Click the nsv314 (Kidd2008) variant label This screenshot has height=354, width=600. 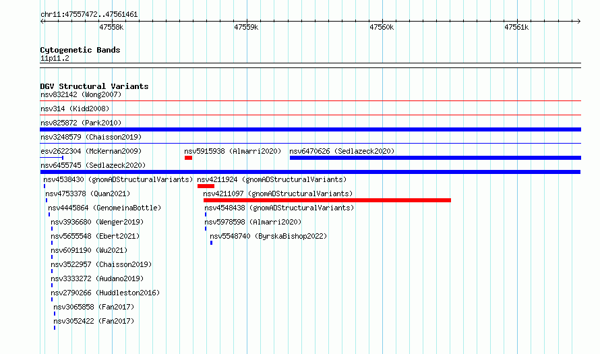75,109
